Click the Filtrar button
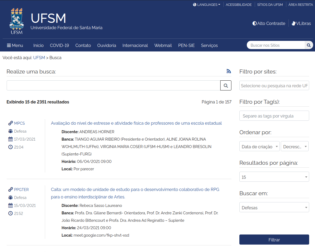 pos(274,240)
